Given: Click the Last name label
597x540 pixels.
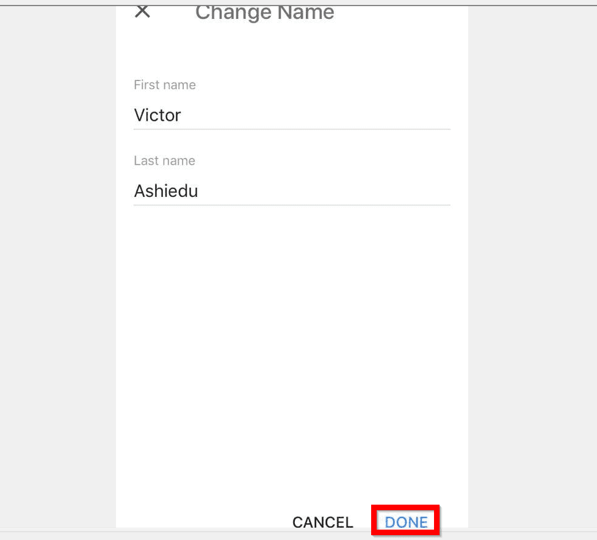Looking at the screenshot, I should [164, 160].
